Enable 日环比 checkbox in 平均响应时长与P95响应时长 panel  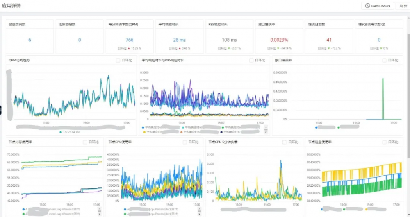(x=251, y=60)
